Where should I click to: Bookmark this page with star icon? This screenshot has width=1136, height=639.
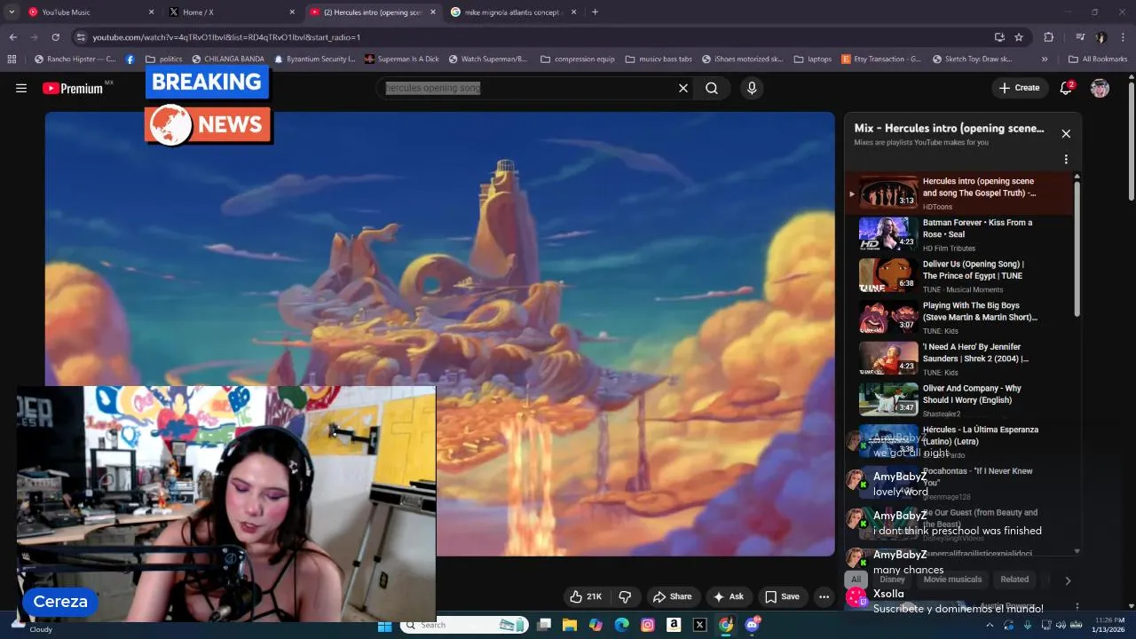pos(1019,37)
